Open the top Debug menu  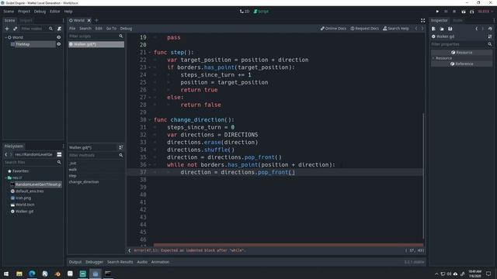40,12
